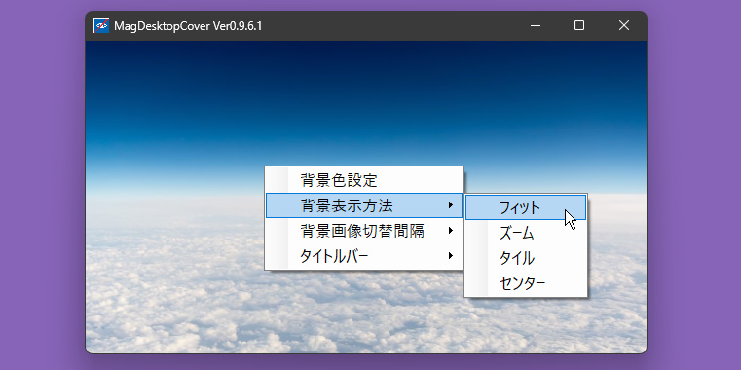
Task: Click the MagDesktopCover Ver0.9.6.1 title text
Action: 188,26
